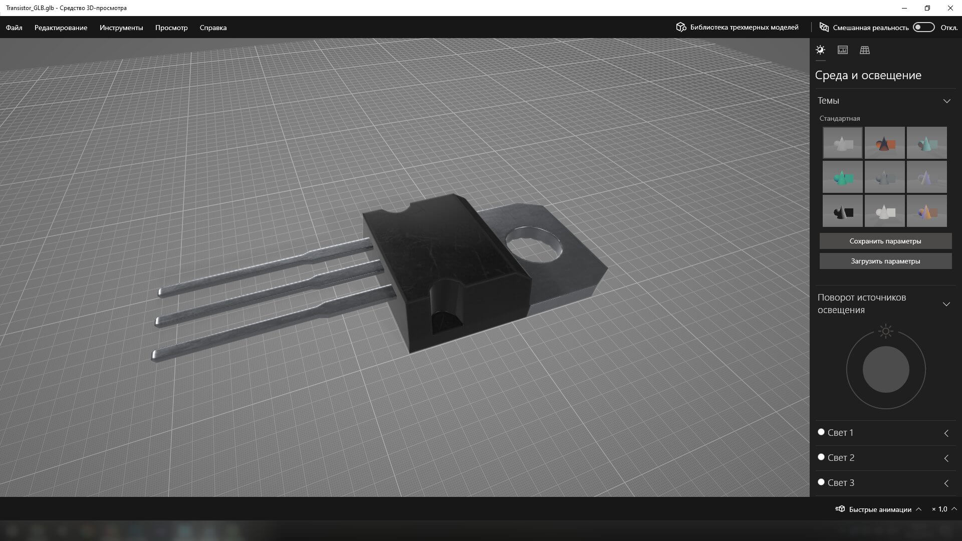962x541 pixels.
Task: Toggle the Свет 1 light dot
Action: click(x=821, y=432)
